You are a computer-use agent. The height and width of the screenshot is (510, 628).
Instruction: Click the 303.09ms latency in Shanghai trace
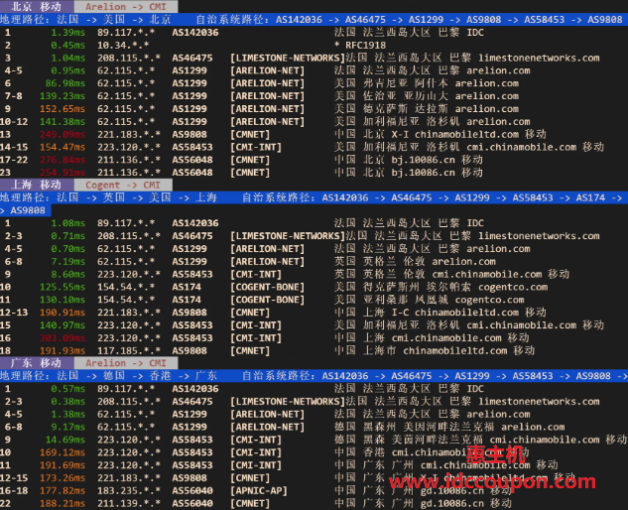click(x=63, y=337)
